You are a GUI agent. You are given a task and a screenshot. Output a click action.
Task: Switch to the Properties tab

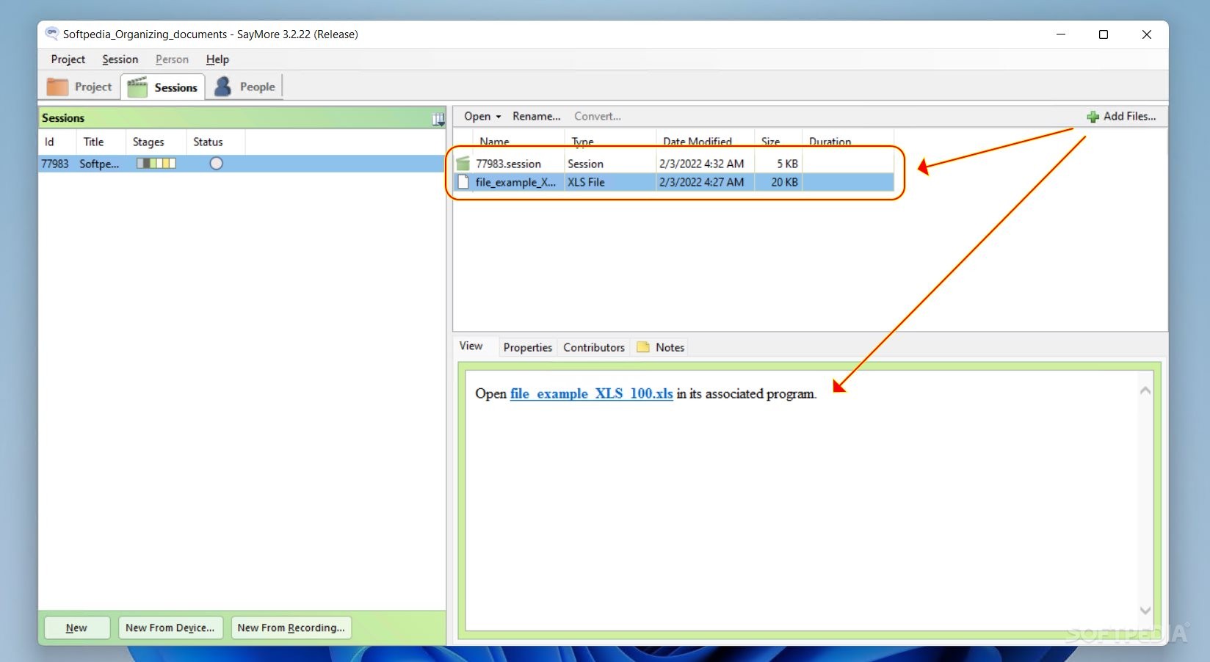527,347
